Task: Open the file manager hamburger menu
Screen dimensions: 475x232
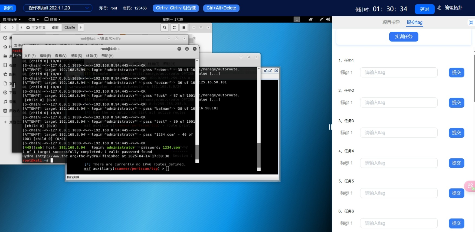Action: 184,27
